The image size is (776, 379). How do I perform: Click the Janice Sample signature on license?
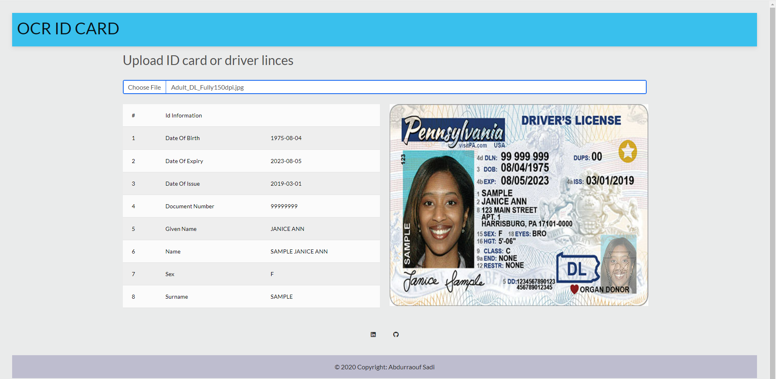[x=443, y=280]
